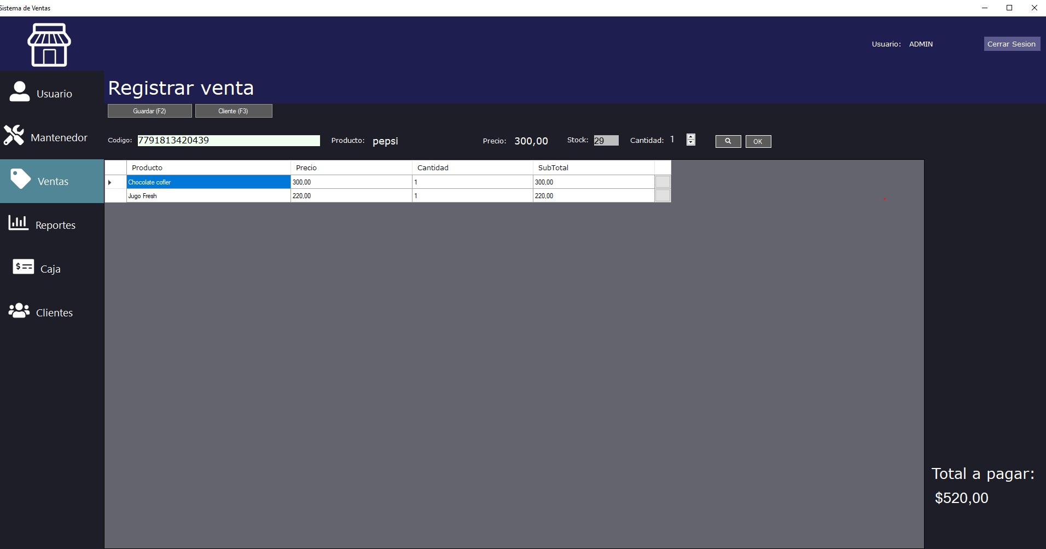Select the Caja cash register icon
1046x549 pixels.
[22, 267]
